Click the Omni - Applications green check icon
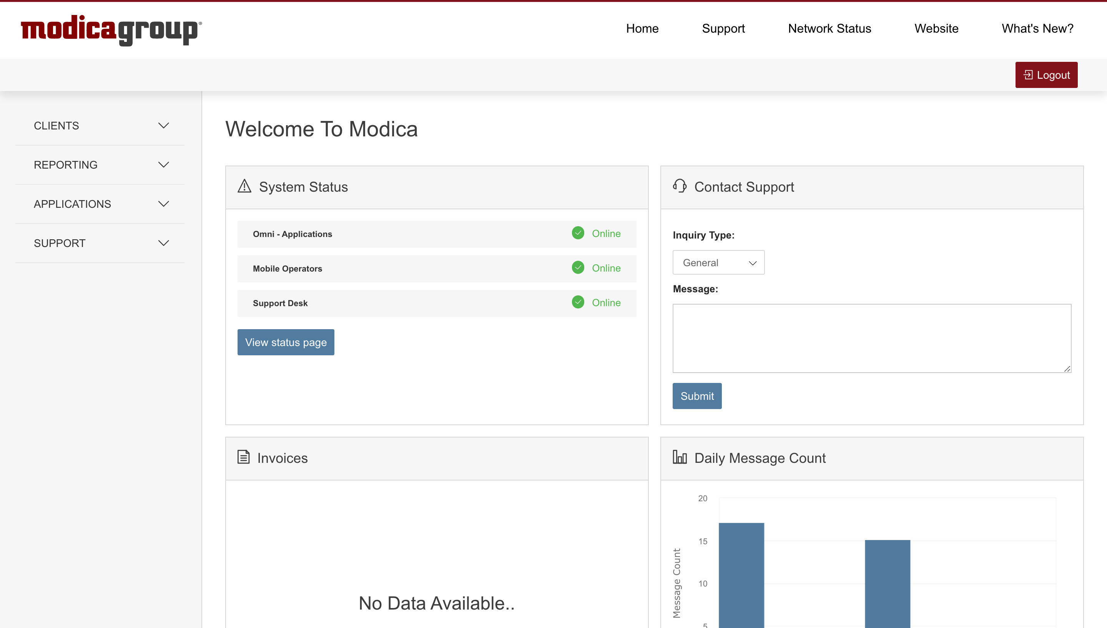This screenshot has height=628, width=1107. [x=578, y=233]
